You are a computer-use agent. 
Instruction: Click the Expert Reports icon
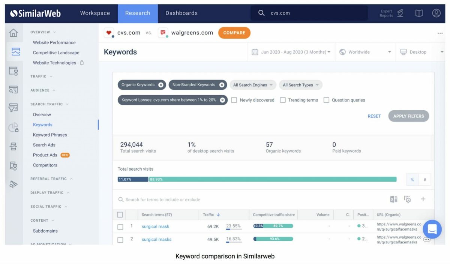tap(400, 13)
